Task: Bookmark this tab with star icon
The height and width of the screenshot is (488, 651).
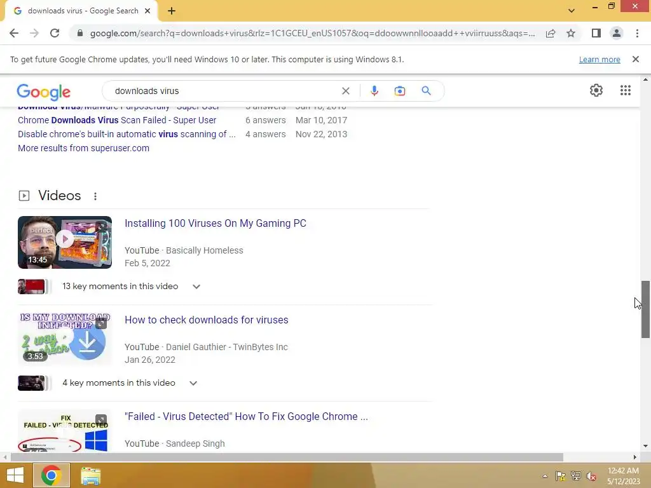Action: [x=571, y=33]
